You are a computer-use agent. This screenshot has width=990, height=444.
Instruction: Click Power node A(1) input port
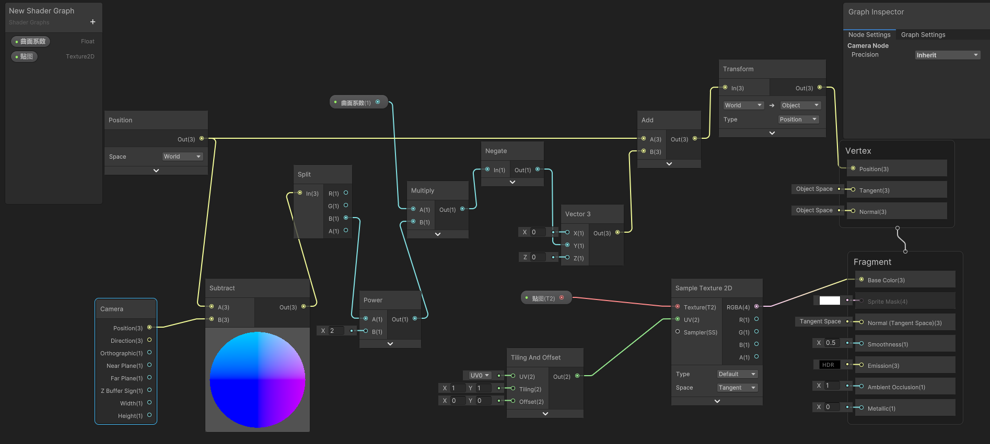click(366, 319)
